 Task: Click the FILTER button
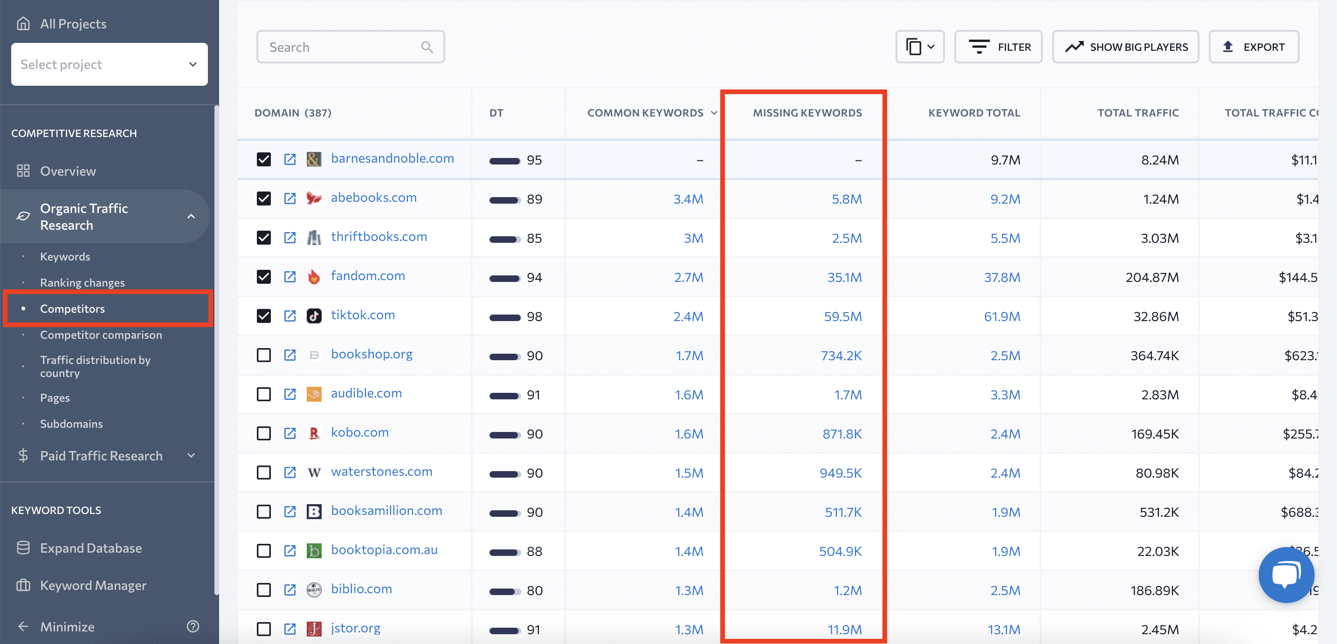click(998, 47)
